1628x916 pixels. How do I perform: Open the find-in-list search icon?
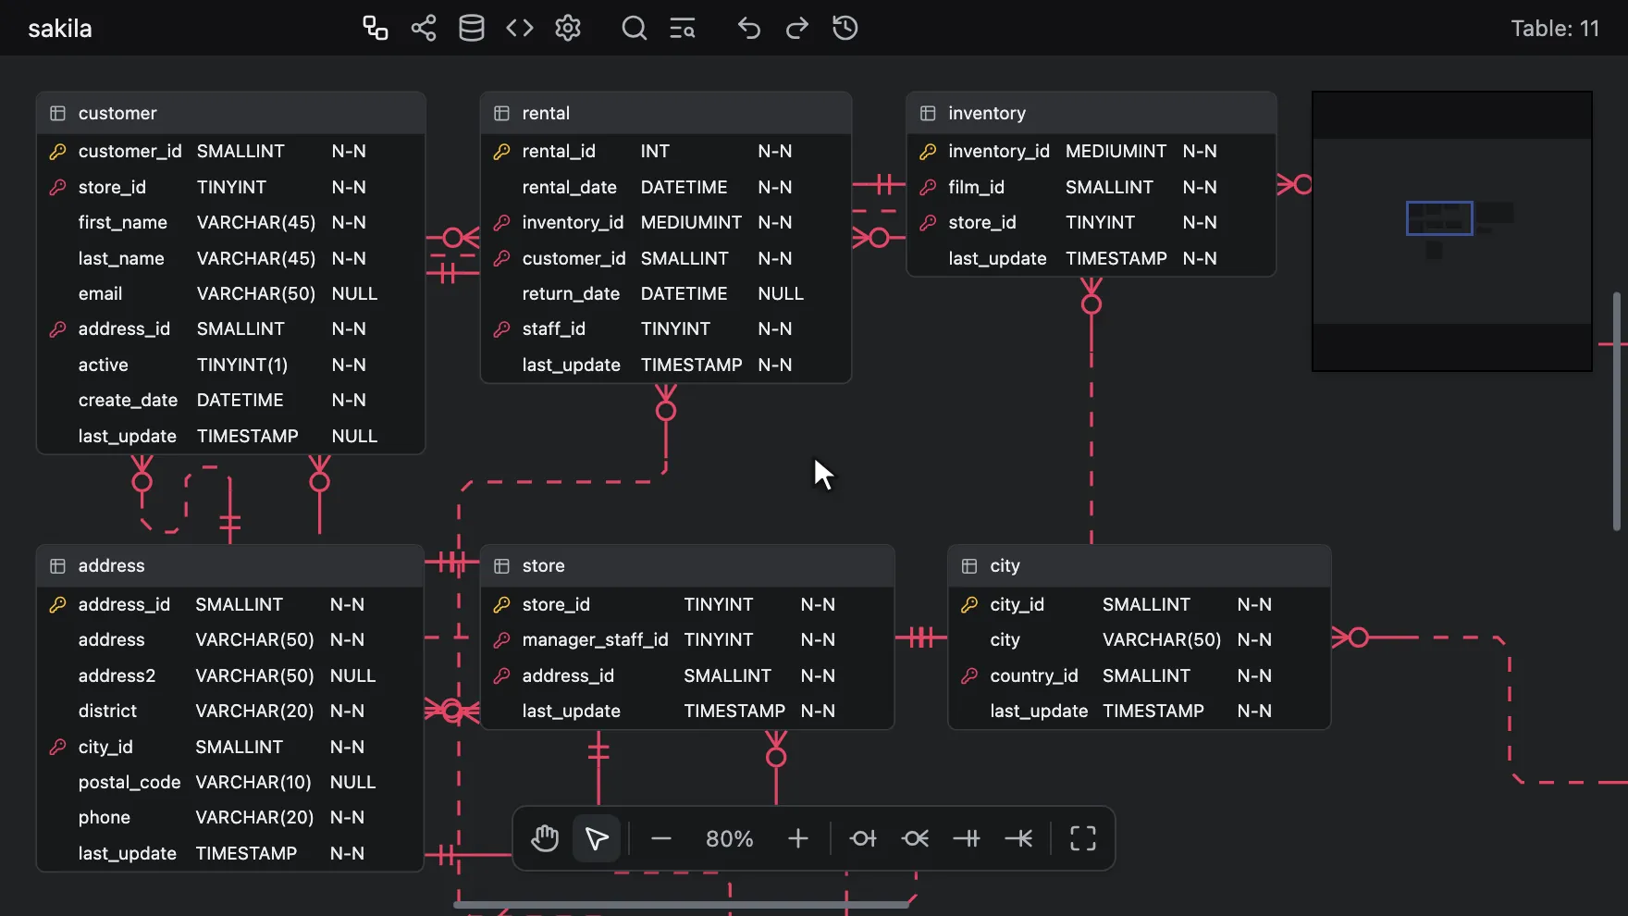(683, 28)
